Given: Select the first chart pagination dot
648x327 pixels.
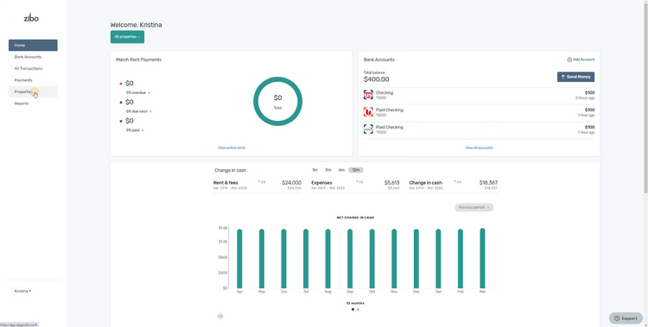Looking at the screenshot, I should (x=353, y=309).
